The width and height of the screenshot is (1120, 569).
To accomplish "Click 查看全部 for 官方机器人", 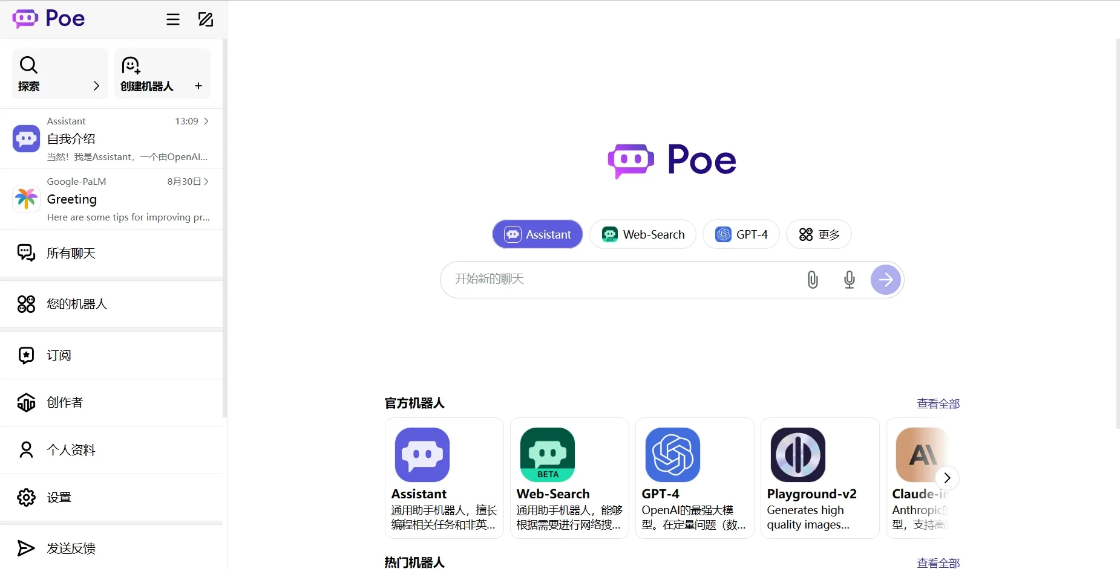I will 938,403.
